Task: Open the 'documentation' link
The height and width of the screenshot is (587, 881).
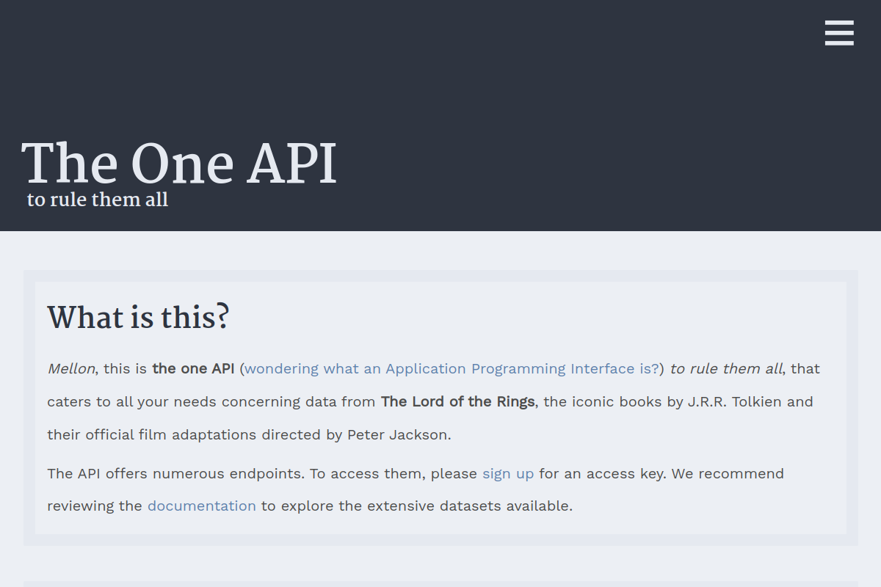Action: (202, 506)
